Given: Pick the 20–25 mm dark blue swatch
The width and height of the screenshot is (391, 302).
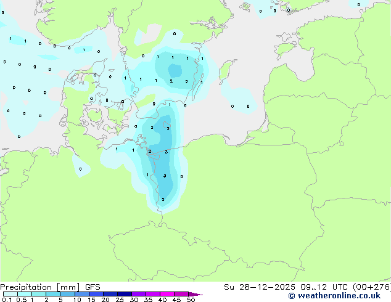Looking at the screenshot, I should (110, 294).
